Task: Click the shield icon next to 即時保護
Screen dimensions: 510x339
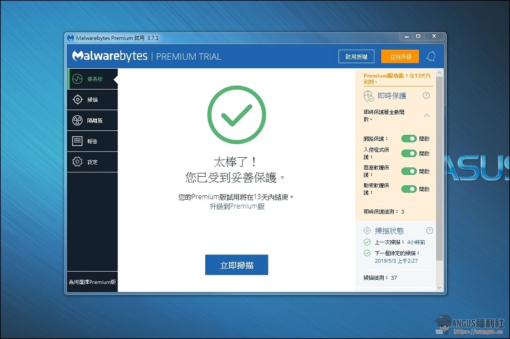Action: (368, 95)
